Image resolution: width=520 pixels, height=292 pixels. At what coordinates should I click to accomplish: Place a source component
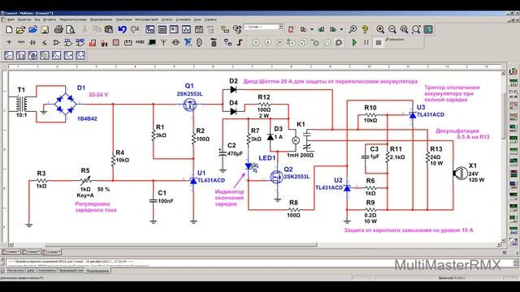tap(9, 42)
